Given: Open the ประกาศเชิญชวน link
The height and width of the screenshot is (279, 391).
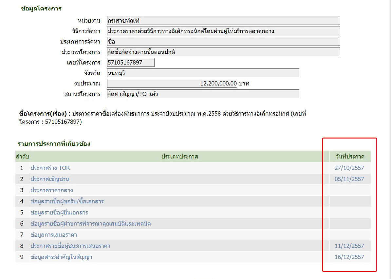Looking at the screenshot, I should 50,179.
